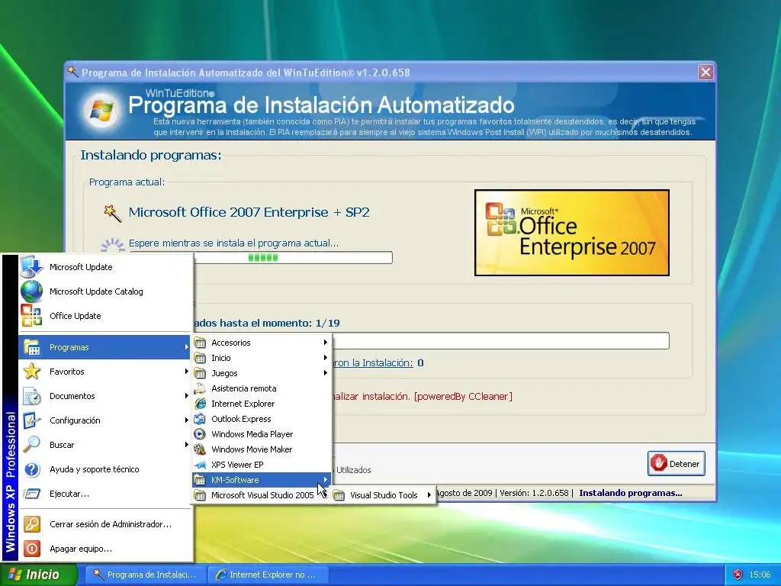The height and width of the screenshot is (586, 781).
Task: Expand the Juegos submenu arrow
Action: point(325,372)
